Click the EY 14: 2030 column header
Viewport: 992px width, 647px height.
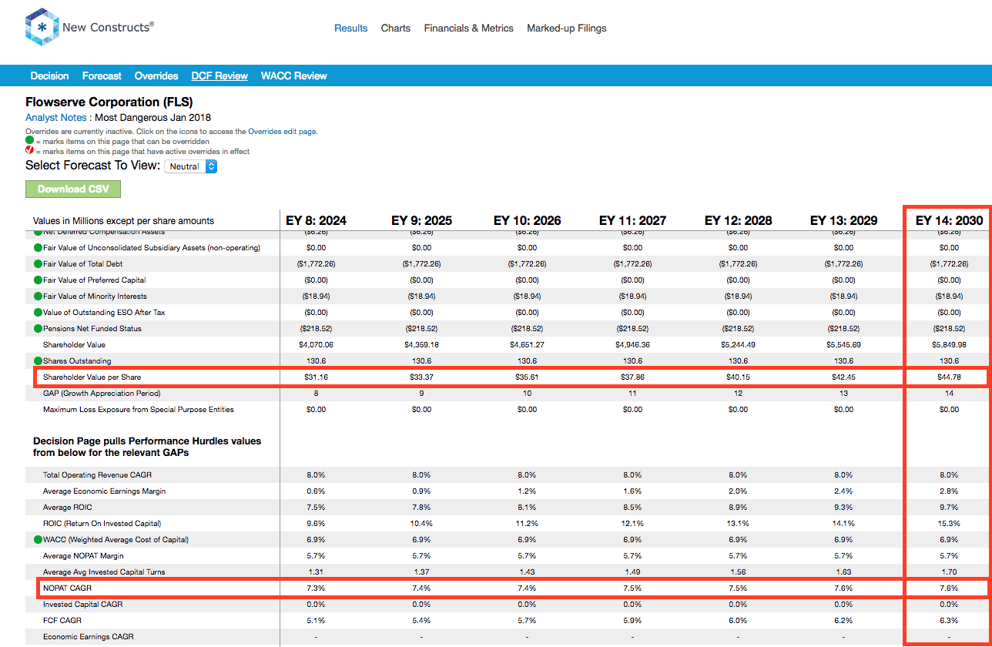(949, 221)
